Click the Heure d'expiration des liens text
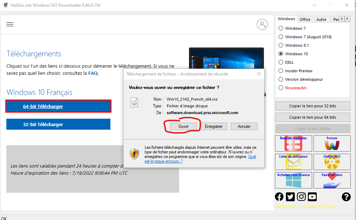The height and width of the screenshot is (220, 356). pos(69,173)
